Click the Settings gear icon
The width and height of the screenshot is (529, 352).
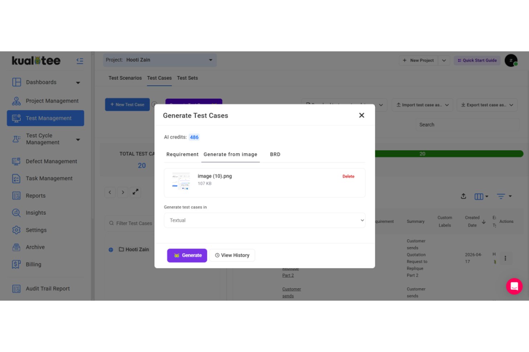click(x=16, y=230)
